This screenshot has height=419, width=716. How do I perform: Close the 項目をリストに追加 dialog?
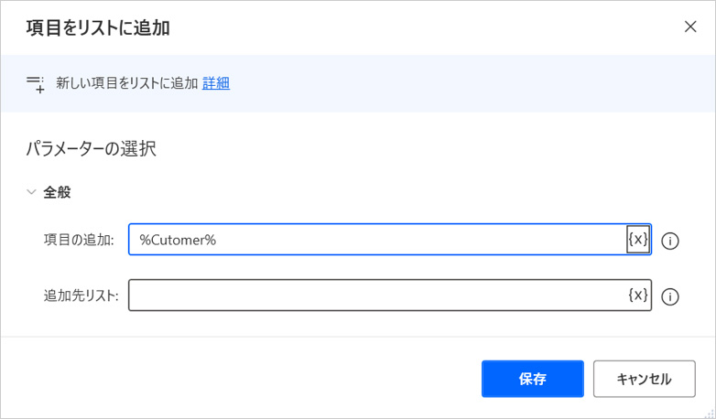(690, 27)
